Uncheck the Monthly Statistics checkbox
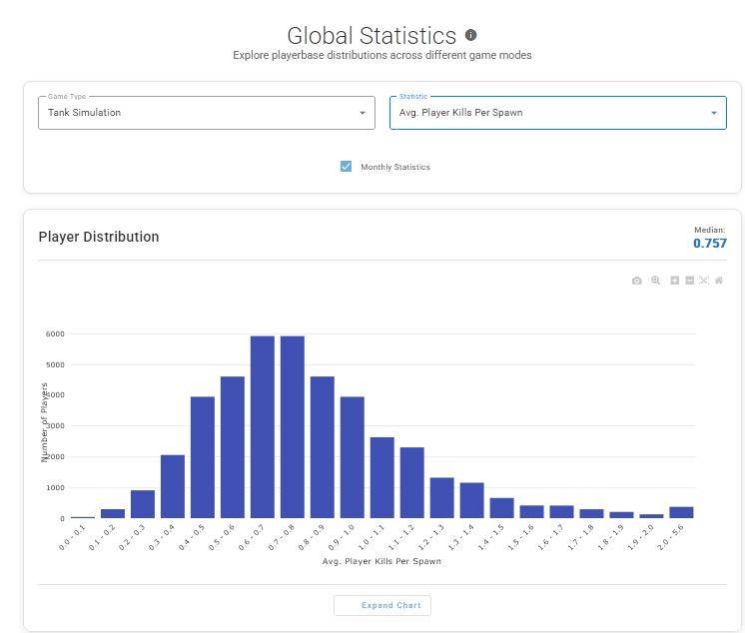745x633 pixels. point(347,167)
